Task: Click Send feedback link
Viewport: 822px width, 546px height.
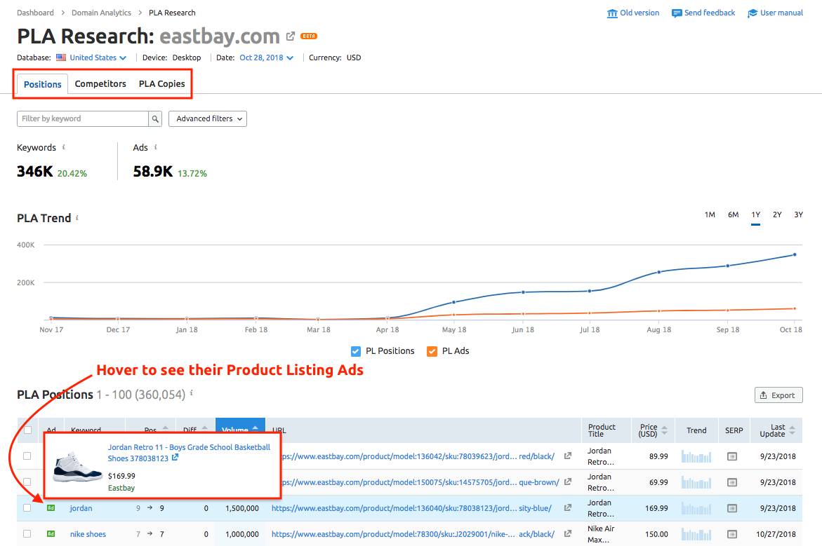Action: point(709,13)
